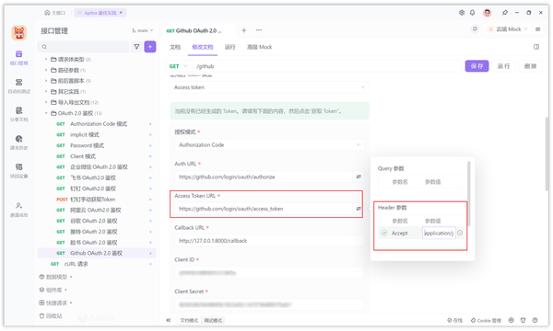Switch to the 文档 tab

pyautogui.click(x=175, y=47)
